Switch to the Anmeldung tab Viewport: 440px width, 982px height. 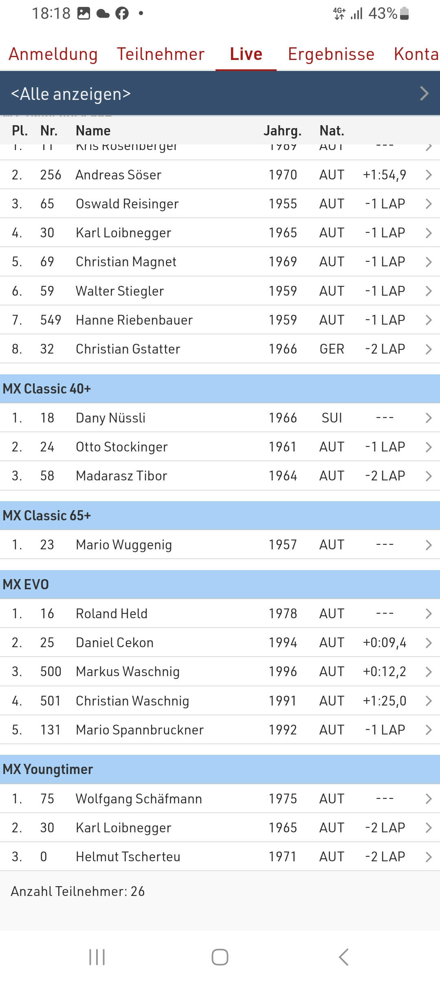[53, 54]
